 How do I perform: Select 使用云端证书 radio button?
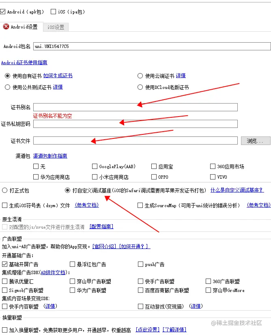tap(140, 76)
